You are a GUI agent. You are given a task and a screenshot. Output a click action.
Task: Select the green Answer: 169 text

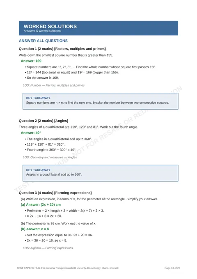coord(31,61)
